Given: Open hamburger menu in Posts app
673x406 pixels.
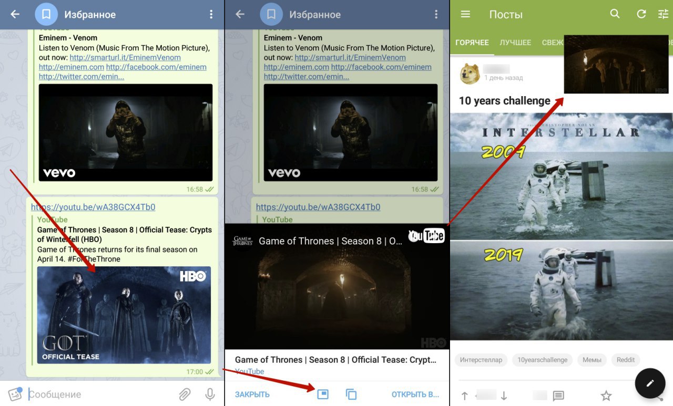Looking at the screenshot, I should click(465, 14).
